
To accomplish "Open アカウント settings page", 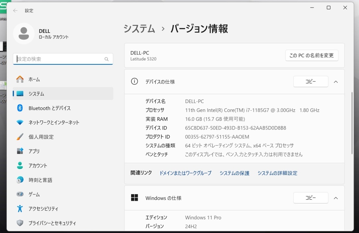I will tap(63, 165).
